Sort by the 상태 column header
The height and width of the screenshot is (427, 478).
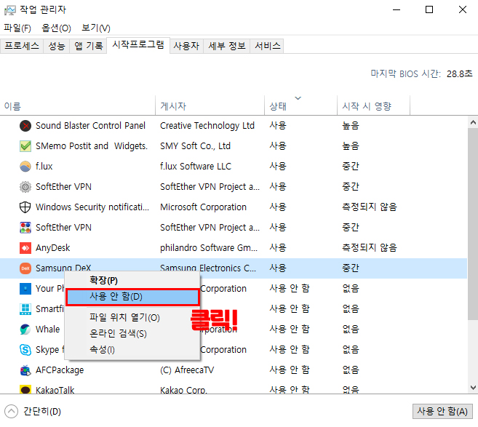[300, 105]
